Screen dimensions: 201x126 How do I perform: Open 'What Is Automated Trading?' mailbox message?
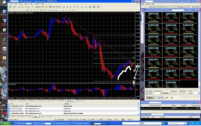coord(74,113)
